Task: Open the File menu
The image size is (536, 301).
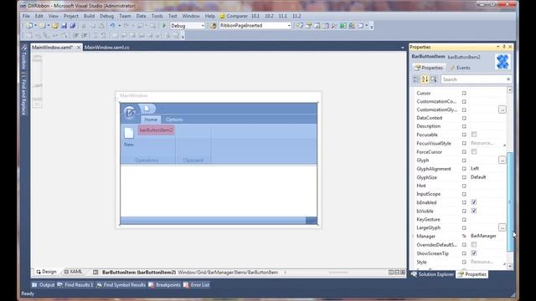Action: tap(26, 16)
